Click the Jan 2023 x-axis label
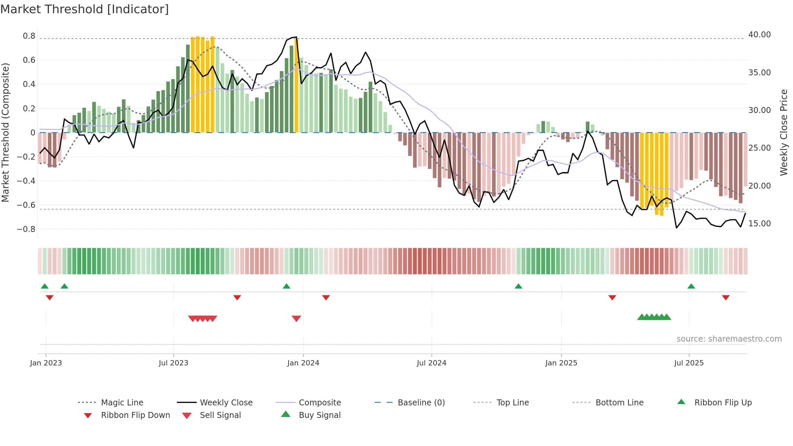The height and width of the screenshot is (446, 793). click(x=46, y=363)
